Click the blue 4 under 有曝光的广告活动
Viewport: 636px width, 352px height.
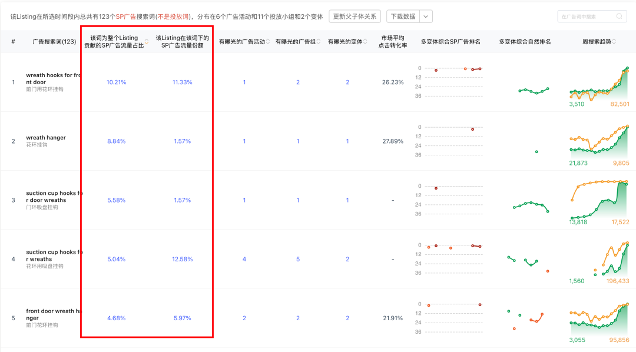[x=244, y=258]
